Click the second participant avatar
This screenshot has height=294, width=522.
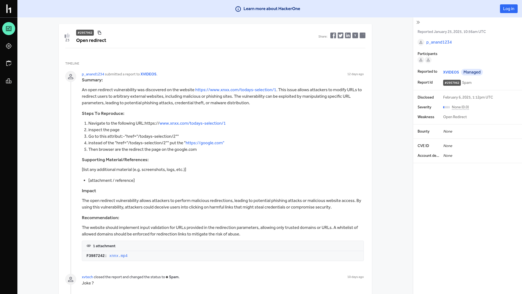click(428, 60)
